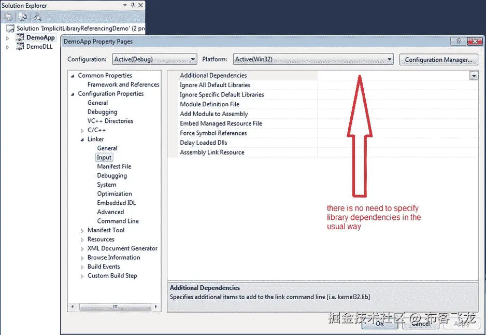Click the DemoDLL project icon
Image resolution: width=486 pixels, height=335 pixels.
tap(20, 47)
